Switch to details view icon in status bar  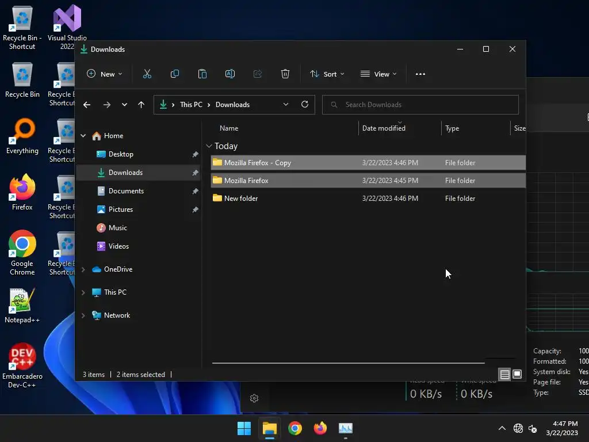(504, 374)
